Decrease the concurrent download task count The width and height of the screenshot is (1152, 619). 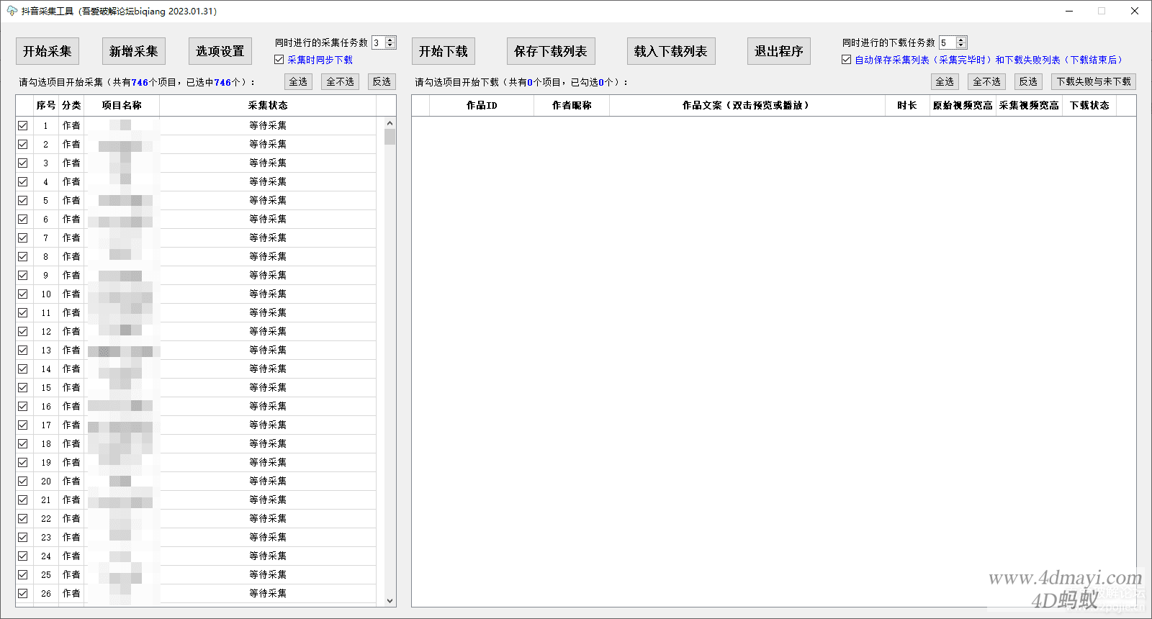[961, 46]
